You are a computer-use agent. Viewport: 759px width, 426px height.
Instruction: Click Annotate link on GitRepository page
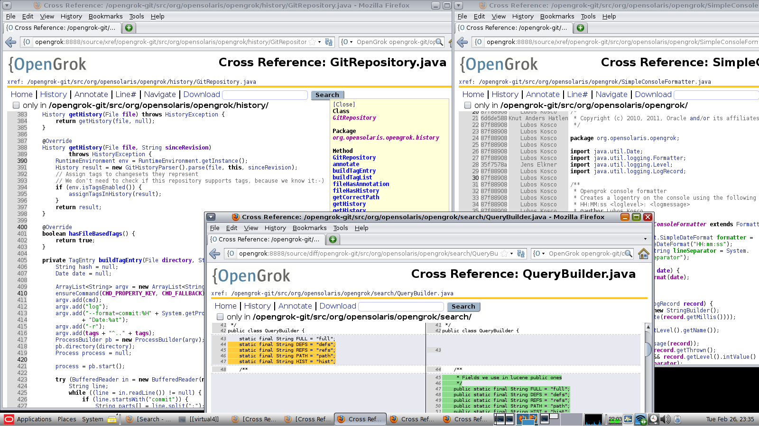point(91,95)
